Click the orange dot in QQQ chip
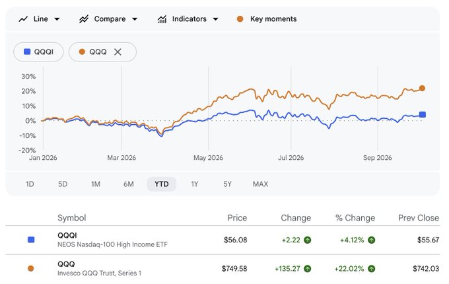Image resolution: width=449 pixels, height=284 pixels. [x=82, y=52]
